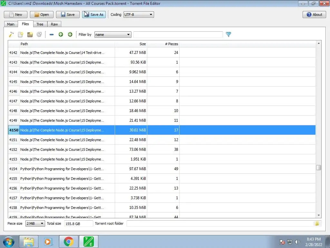The height and width of the screenshot is (248, 330).
Task: Launch media player from taskbar
Action: point(48,242)
